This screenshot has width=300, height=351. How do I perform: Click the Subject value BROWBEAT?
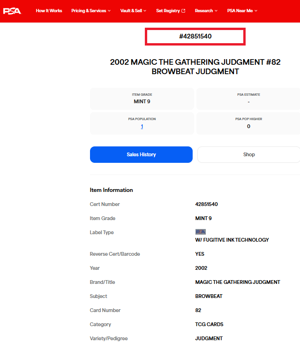coord(209,297)
